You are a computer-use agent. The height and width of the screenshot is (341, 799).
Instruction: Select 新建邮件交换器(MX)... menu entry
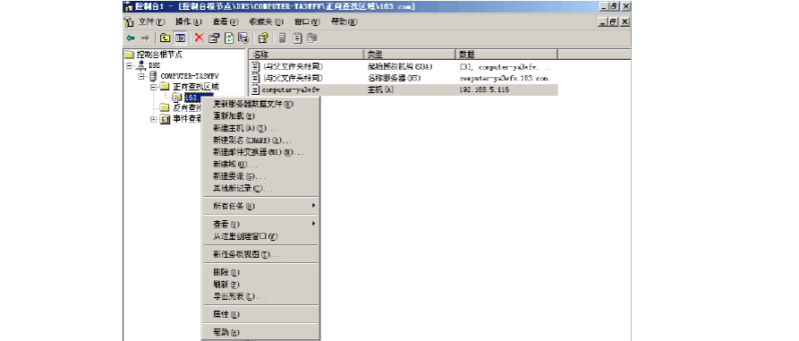261,152
